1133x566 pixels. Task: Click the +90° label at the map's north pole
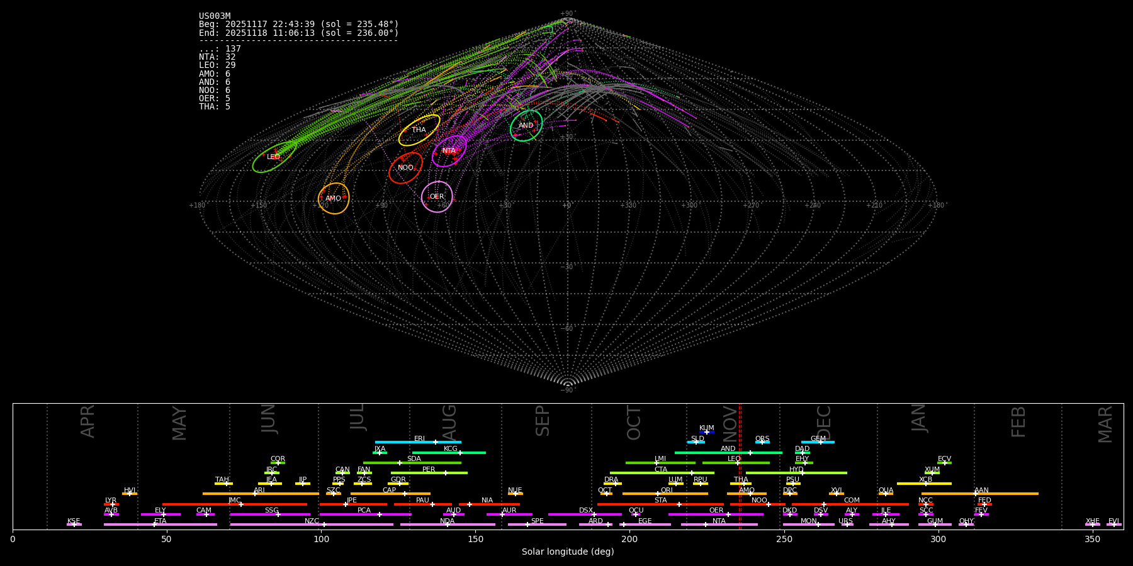click(568, 14)
